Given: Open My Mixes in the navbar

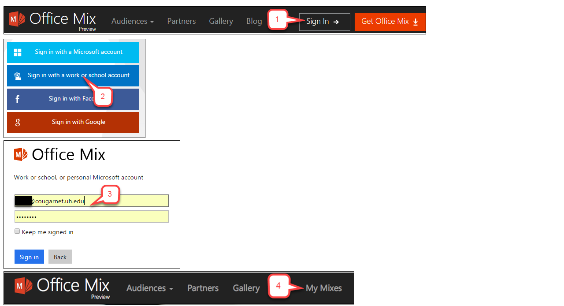Looking at the screenshot, I should 324,288.
